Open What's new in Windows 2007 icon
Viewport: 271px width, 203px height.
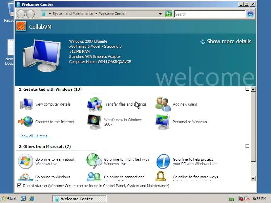[x=94, y=122]
